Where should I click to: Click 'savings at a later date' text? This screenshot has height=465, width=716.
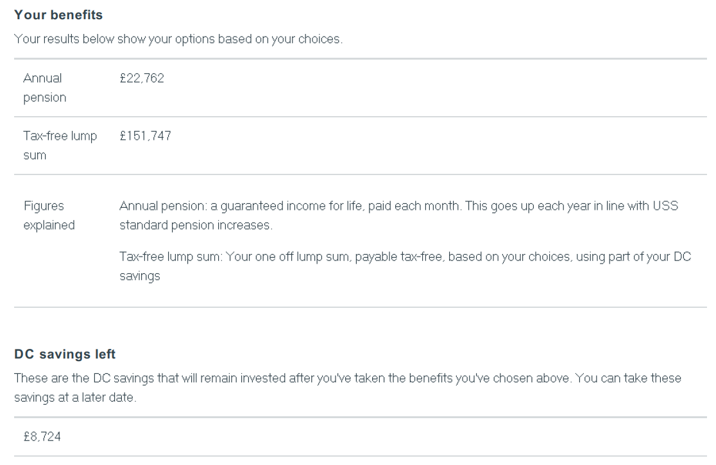click(x=75, y=398)
